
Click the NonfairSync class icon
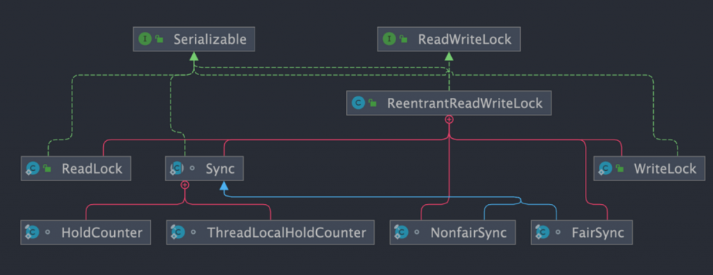[x=402, y=233]
